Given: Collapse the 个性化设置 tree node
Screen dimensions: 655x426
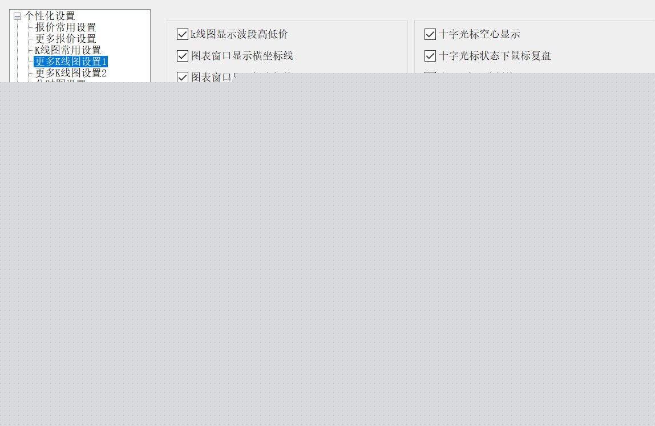Looking at the screenshot, I should tap(17, 17).
